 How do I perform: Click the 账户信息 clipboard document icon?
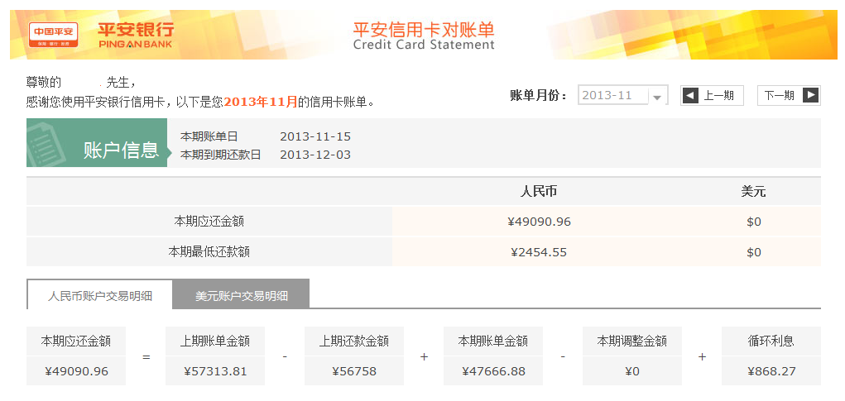pyautogui.click(x=47, y=143)
